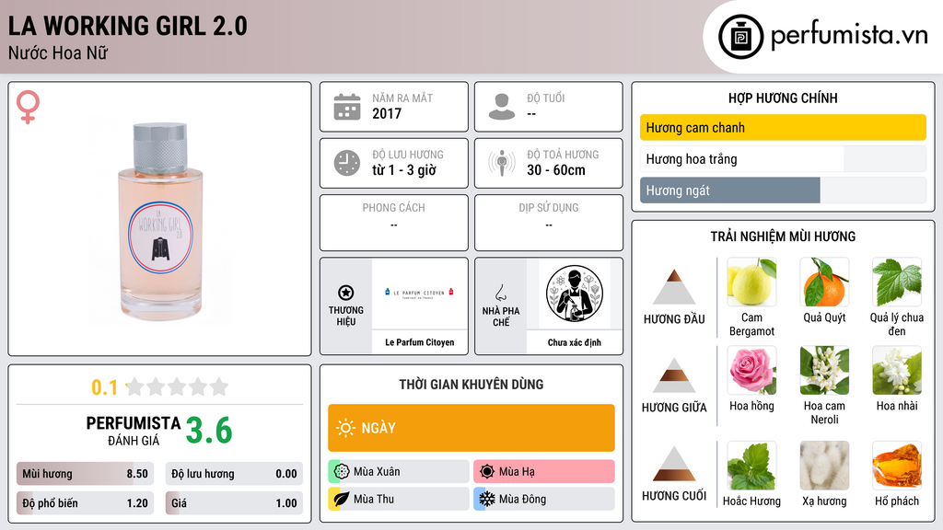The width and height of the screenshot is (943, 530).
Task: Click the flower icon for Mùa Xuân
Action: tap(342, 471)
